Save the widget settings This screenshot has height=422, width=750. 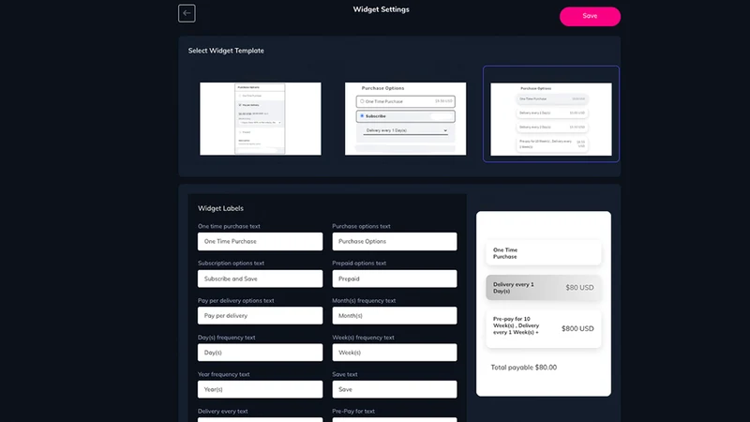point(590,16)
